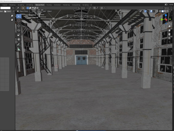The width and height of the screenshot is (174, 131).
Task: Switch to the Scripting workspace tab
Action: (x=86, y=5)
